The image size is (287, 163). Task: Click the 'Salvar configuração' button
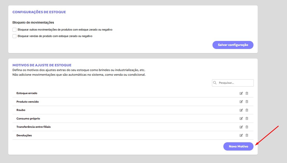[233, 45]
